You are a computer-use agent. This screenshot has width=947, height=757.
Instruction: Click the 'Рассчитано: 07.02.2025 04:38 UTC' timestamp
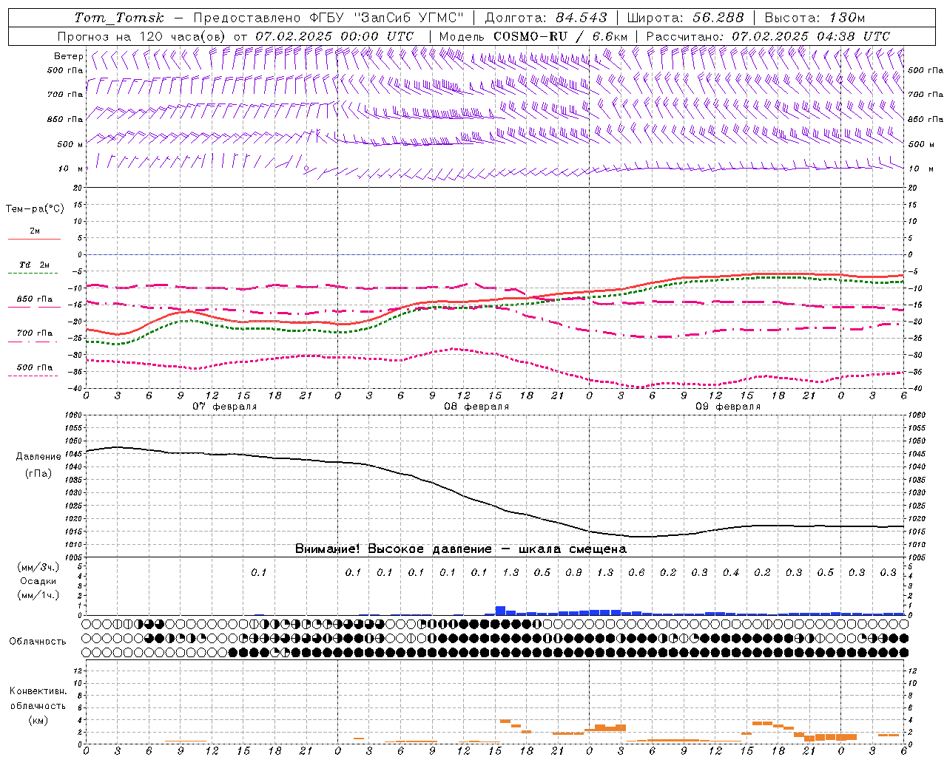768,36
